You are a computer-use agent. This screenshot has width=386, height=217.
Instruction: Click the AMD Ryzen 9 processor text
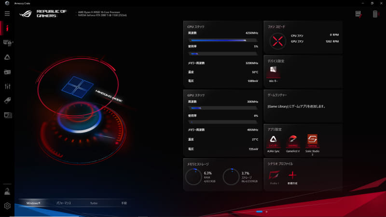tap(99, 12)
